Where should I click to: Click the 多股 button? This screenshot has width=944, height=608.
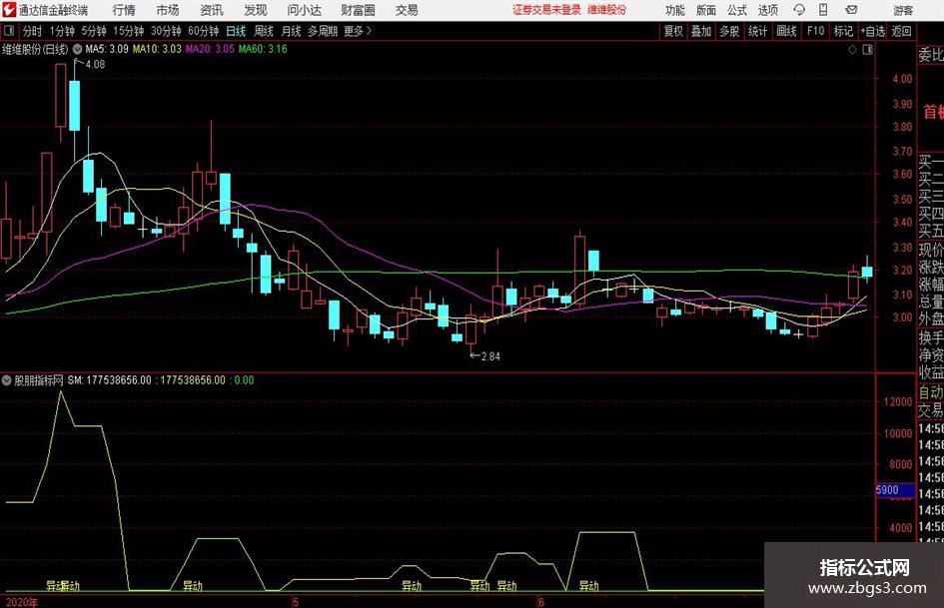pos(729,31)
